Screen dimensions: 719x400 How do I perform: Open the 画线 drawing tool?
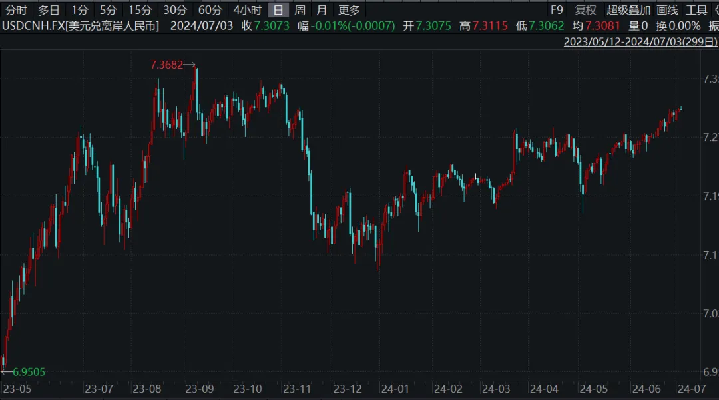667,10
